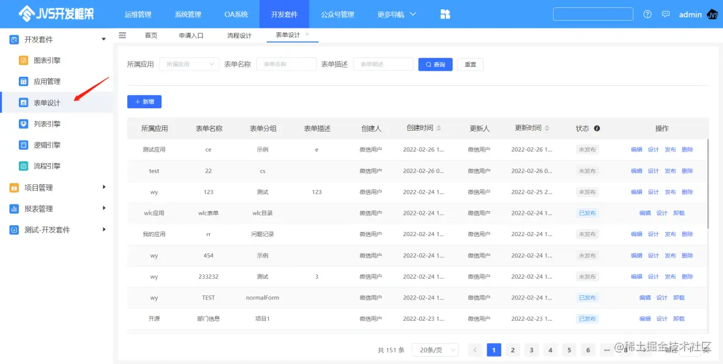Click the 报表管理 chart icon
The width and height of the screenshot is (723, 364).
pos(14,209)
